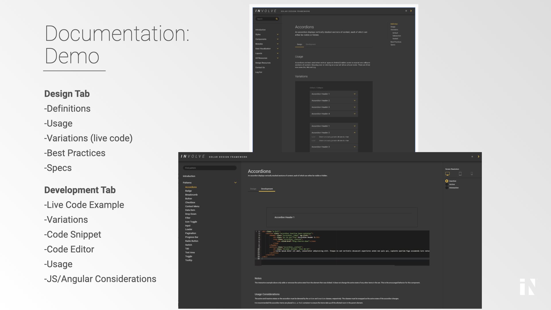Jump to Specs in page outline
Viewport: 551px width, 310px height.
coord(393,45)
